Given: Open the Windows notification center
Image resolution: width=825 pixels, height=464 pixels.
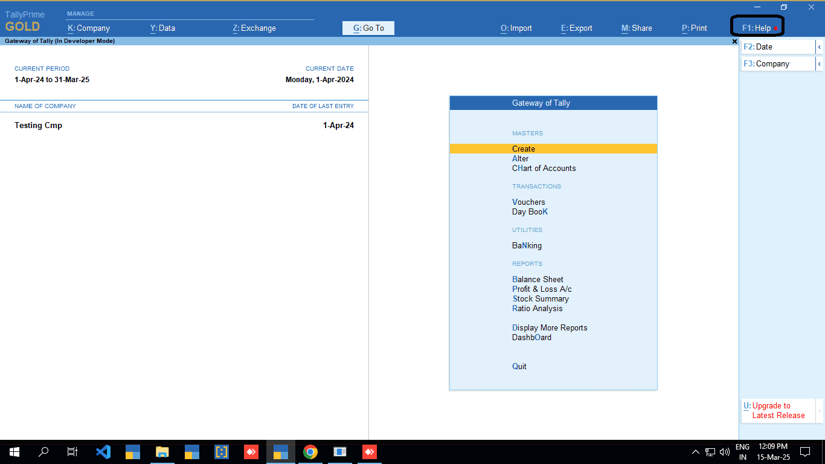Looking at the screenshot, I should [805, 451].
